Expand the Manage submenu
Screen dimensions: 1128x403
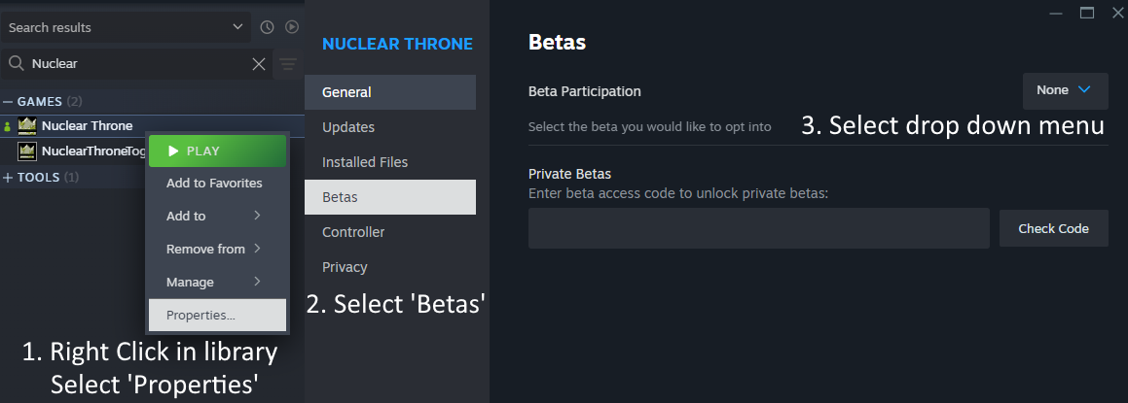coord(216,282)
